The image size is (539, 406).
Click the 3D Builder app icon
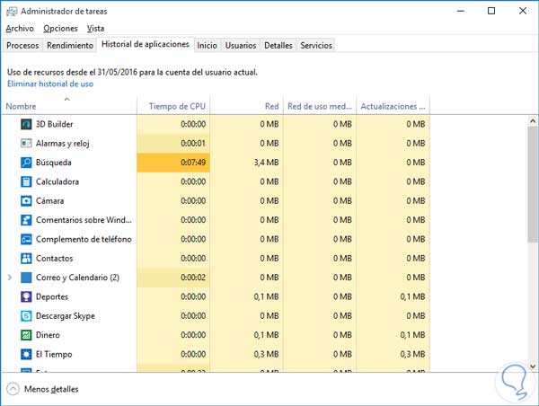[x=26, y=124]
